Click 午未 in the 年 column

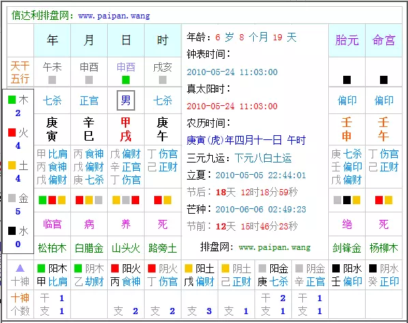[x=52, y=67]
